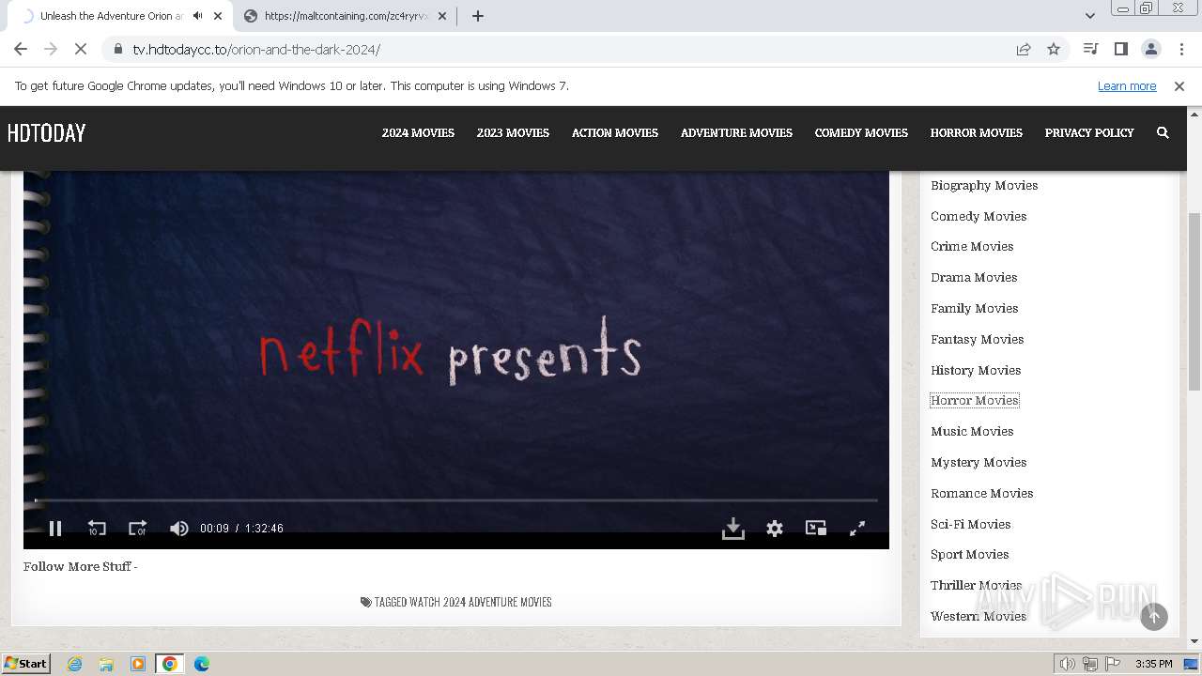Share this page icon
1202x676 pixels.
point(1024,50)
